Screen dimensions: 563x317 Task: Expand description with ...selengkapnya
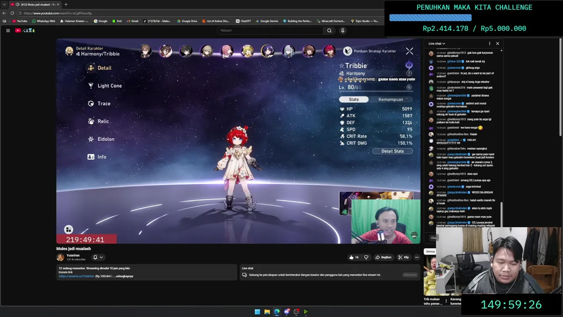pyautogui.click(x=124, y=276)
